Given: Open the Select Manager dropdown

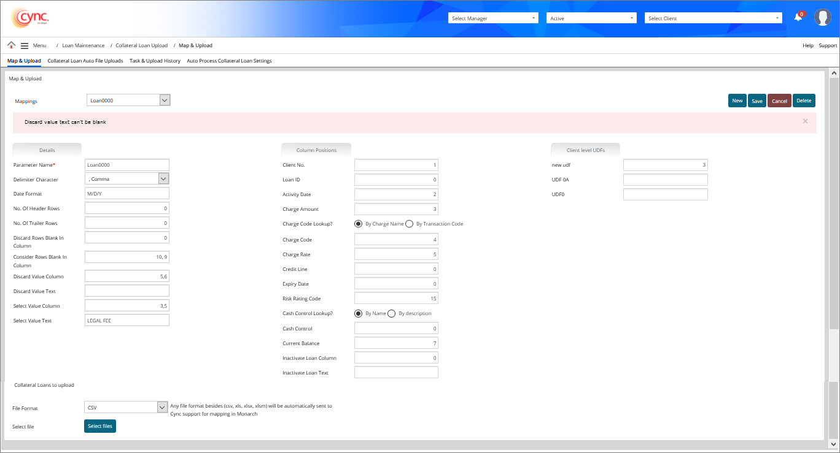Looking at the screenshot, I should pos(493,18).
